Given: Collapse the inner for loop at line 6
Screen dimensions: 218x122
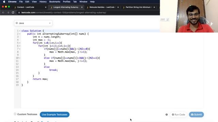Looking at the screenshot, I should tap(20, 46).
